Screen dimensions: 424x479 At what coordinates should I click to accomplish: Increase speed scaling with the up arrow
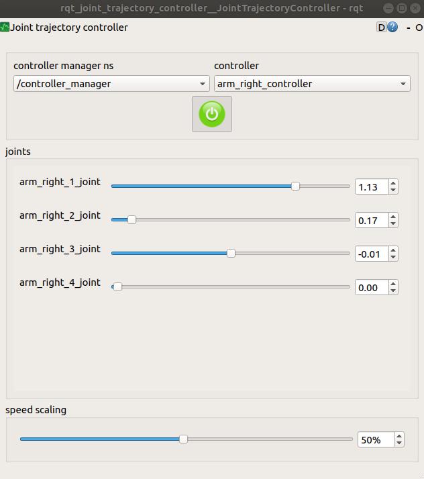pos(400,436)
